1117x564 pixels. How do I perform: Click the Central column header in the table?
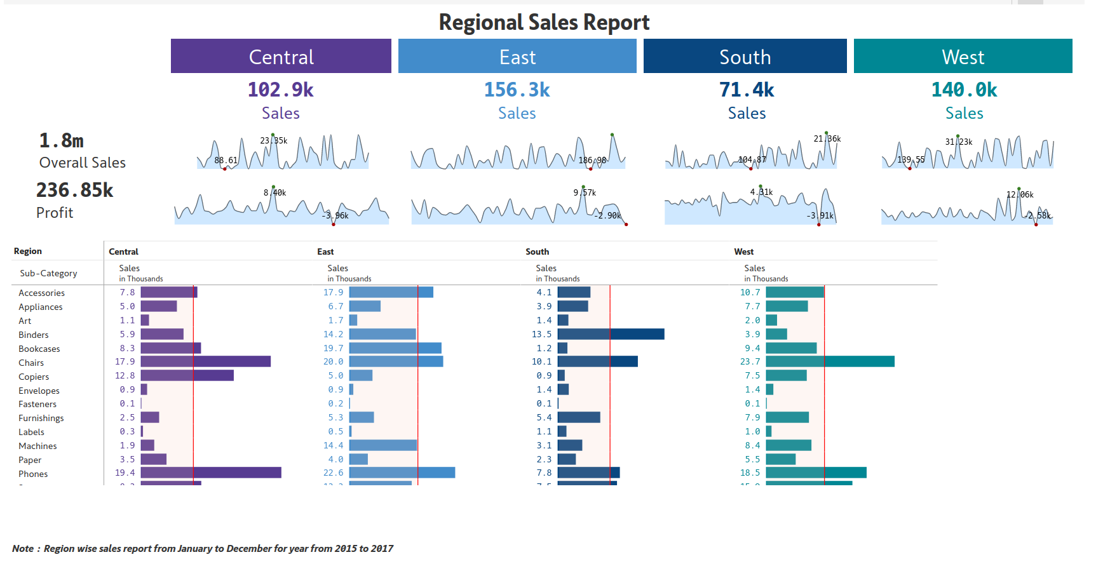(123, 252)
